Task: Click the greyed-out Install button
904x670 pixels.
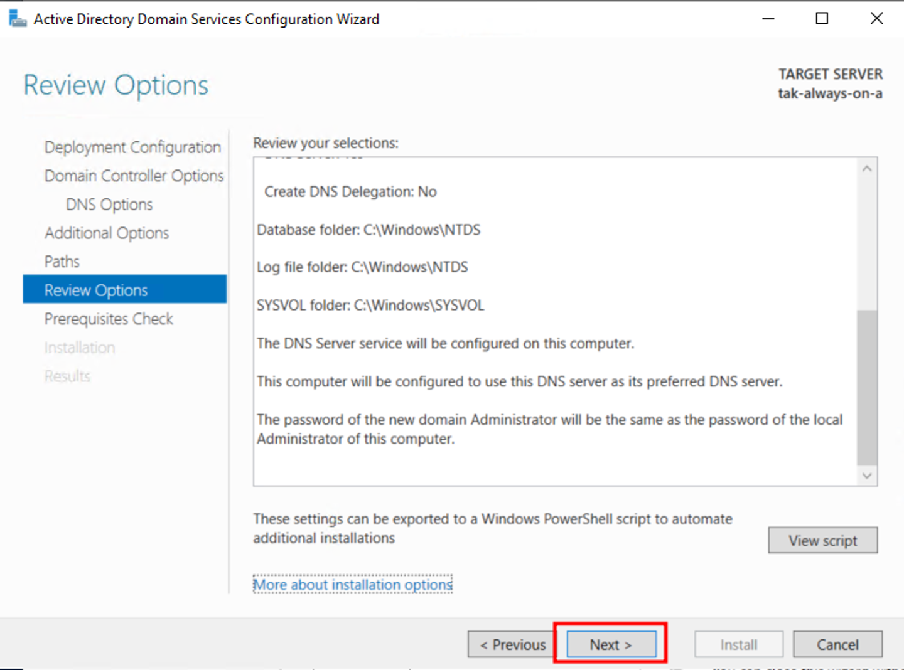Action: point(739,644)
